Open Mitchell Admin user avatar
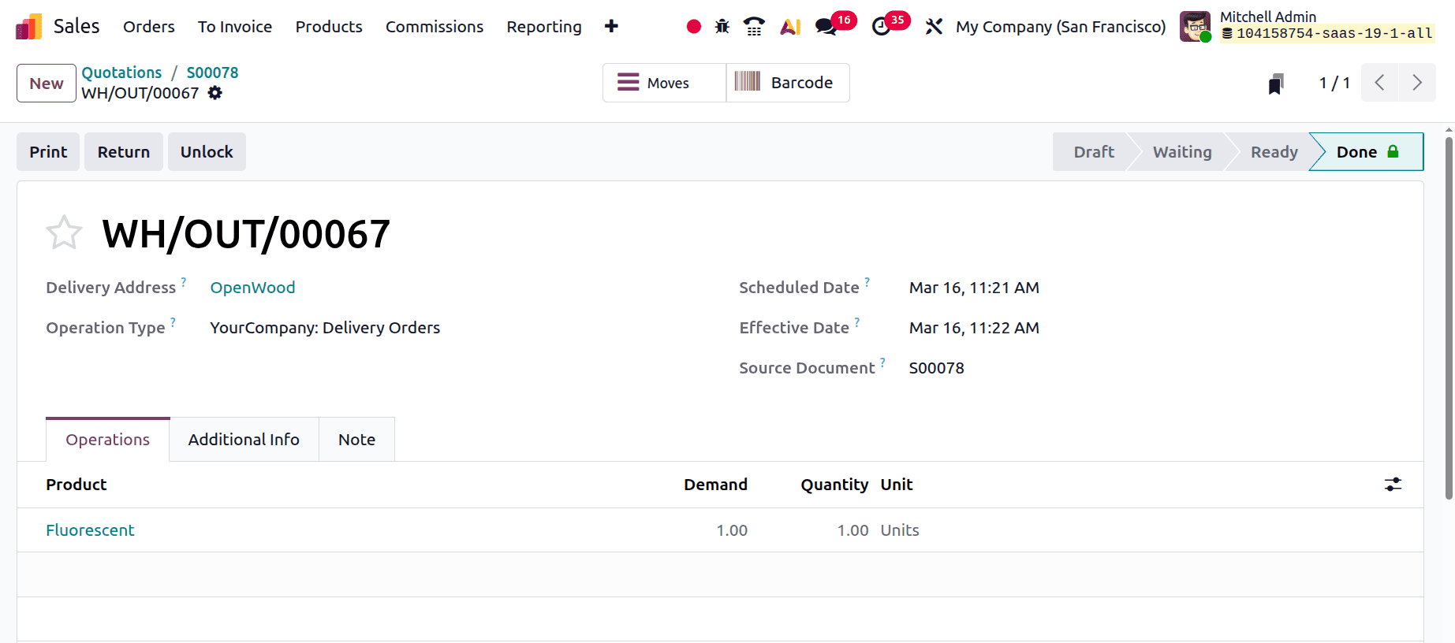1455x643 pixels. [1196, 27]
